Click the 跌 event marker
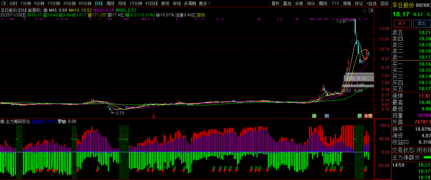This screenshot has width=431, height=180. [x=360, y=116]
